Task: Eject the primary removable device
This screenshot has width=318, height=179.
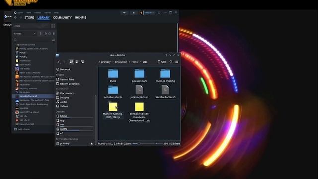Action: point(91,144)
